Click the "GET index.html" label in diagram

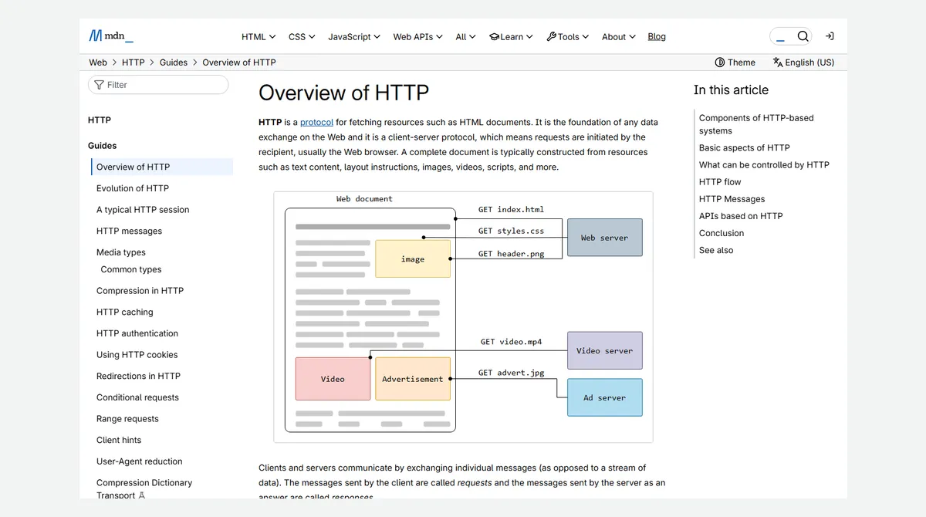point(511,209)
